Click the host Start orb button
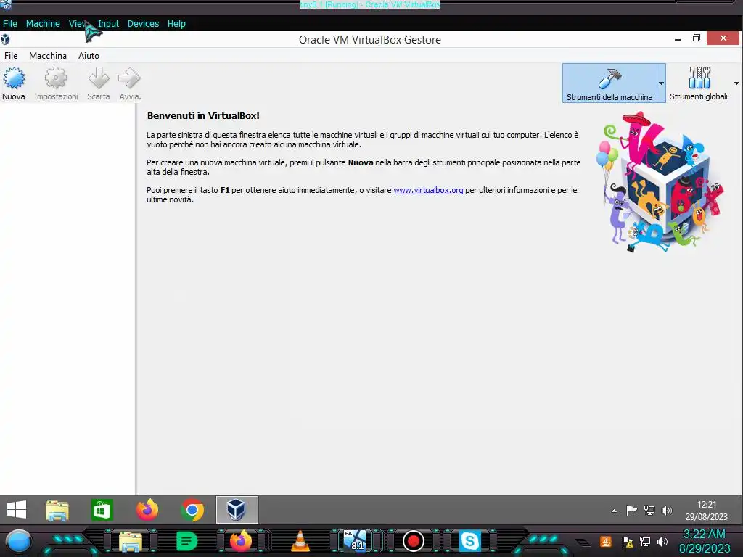The height and width of the screenshot is (557, 743). coord(19,542)
